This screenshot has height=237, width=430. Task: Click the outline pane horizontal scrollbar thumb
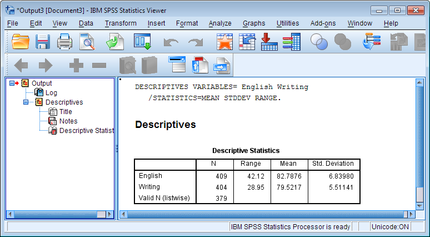101,214
